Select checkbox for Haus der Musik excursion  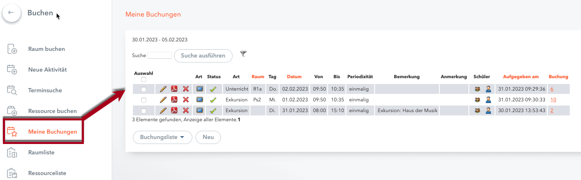click(x=144, y=110)
